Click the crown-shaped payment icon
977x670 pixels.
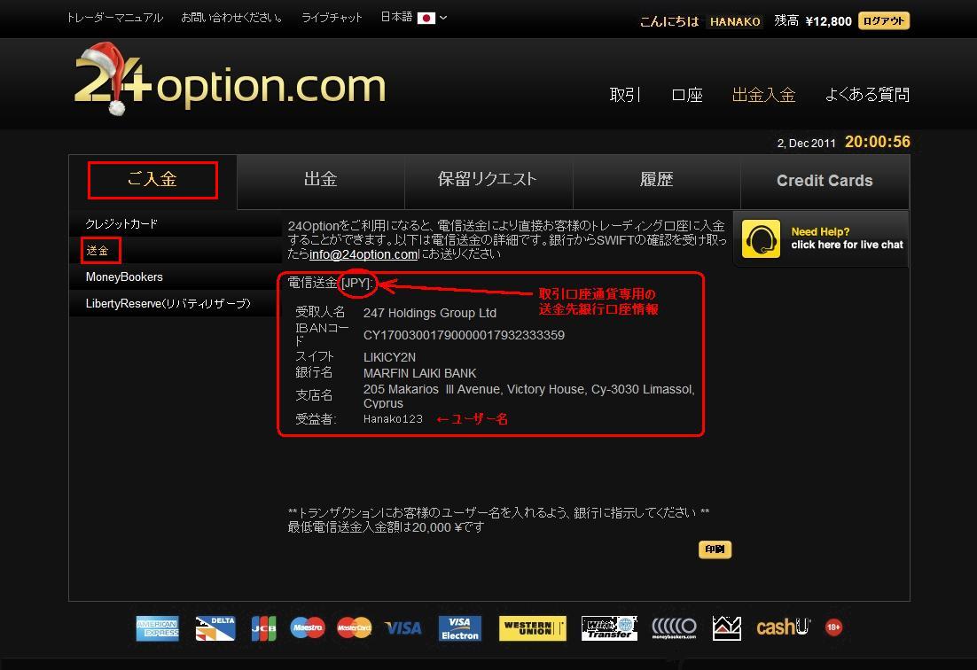pos(726,628)
